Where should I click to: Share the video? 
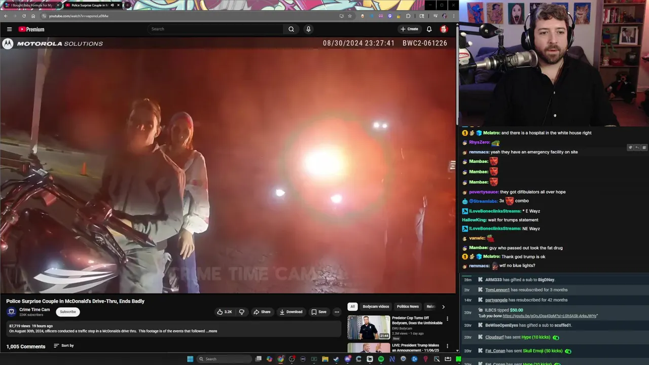coord(262,312)
